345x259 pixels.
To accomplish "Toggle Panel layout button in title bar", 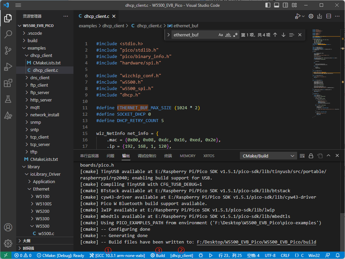I will (x=277, y=5).
